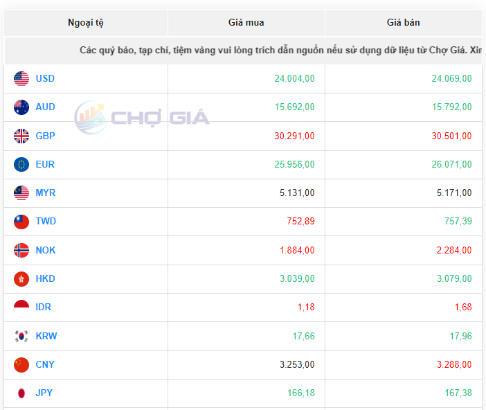Click the UK flag icon
Image resolution: width=486 pixels, height=410 pixels.
coord(21,136)
